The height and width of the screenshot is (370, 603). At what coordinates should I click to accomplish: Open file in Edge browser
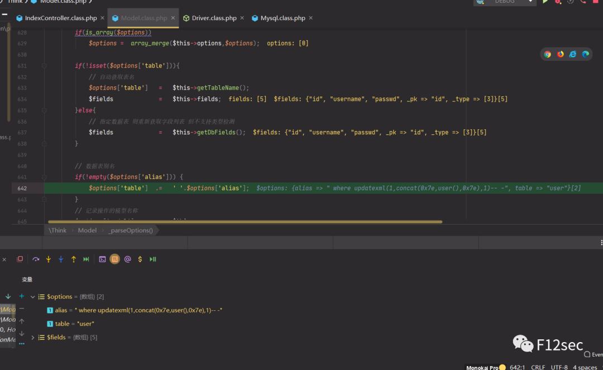click(x=586, y=54)
